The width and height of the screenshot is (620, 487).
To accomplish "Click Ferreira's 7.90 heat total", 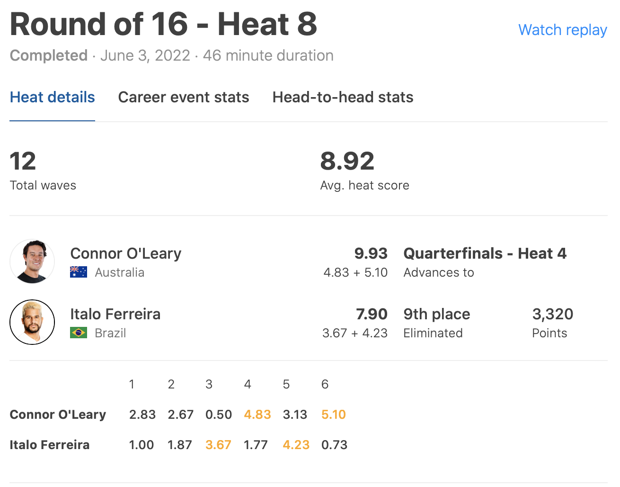I will [372, 314].
